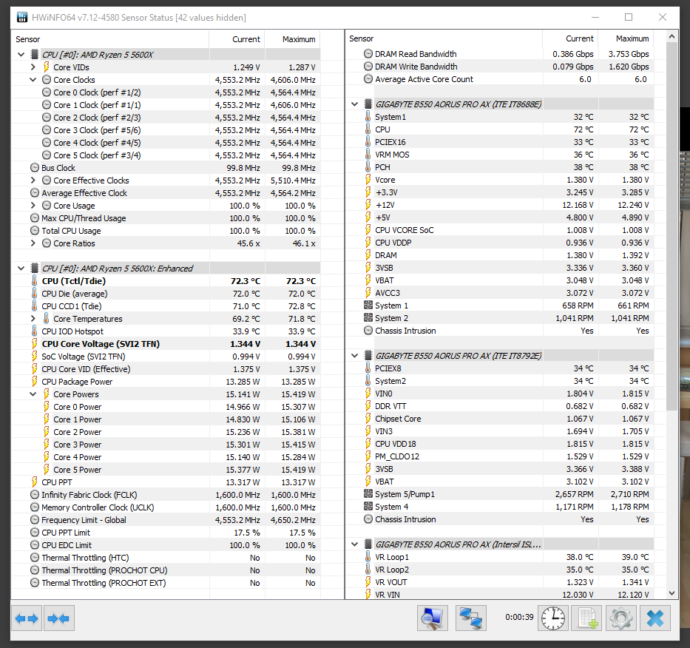Click thermometer icon beside VR Loop1
The height and width of the screenshot is (648, 690).
pyautogui.click(x=368, y=557)
